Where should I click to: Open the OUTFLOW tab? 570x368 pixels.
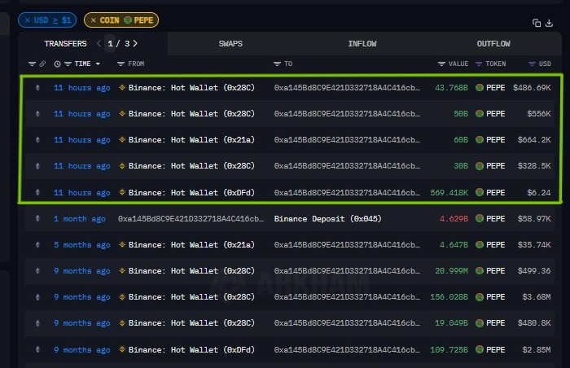pos(493,43)
